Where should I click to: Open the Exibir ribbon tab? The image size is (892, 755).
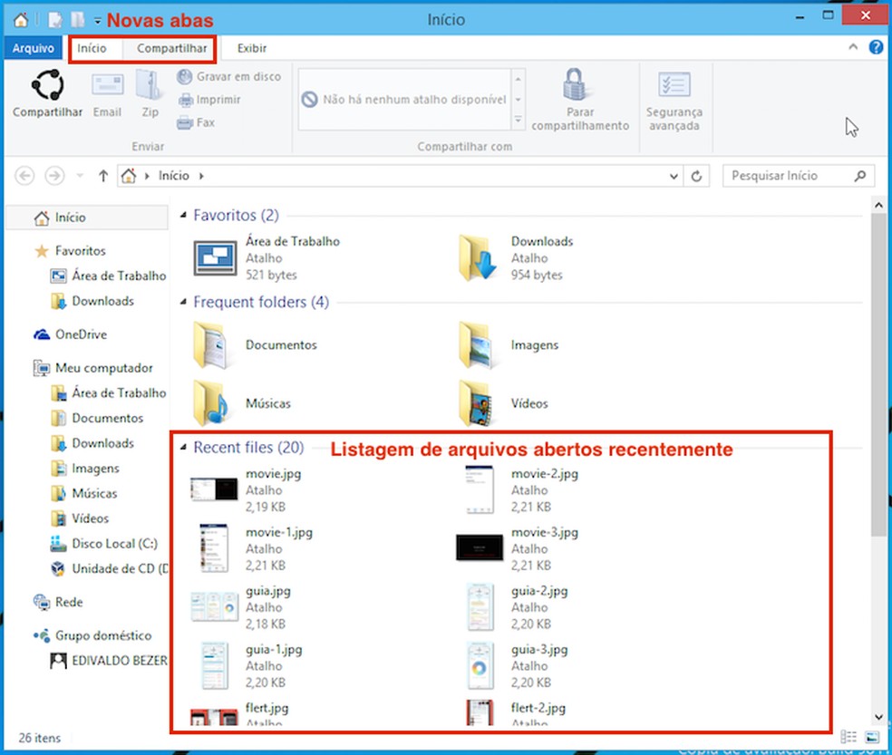click(x=252, y=48)
